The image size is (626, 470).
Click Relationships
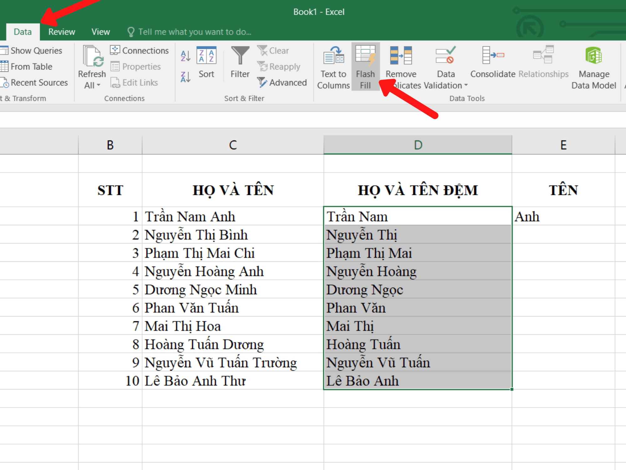[x=543, y=62]
